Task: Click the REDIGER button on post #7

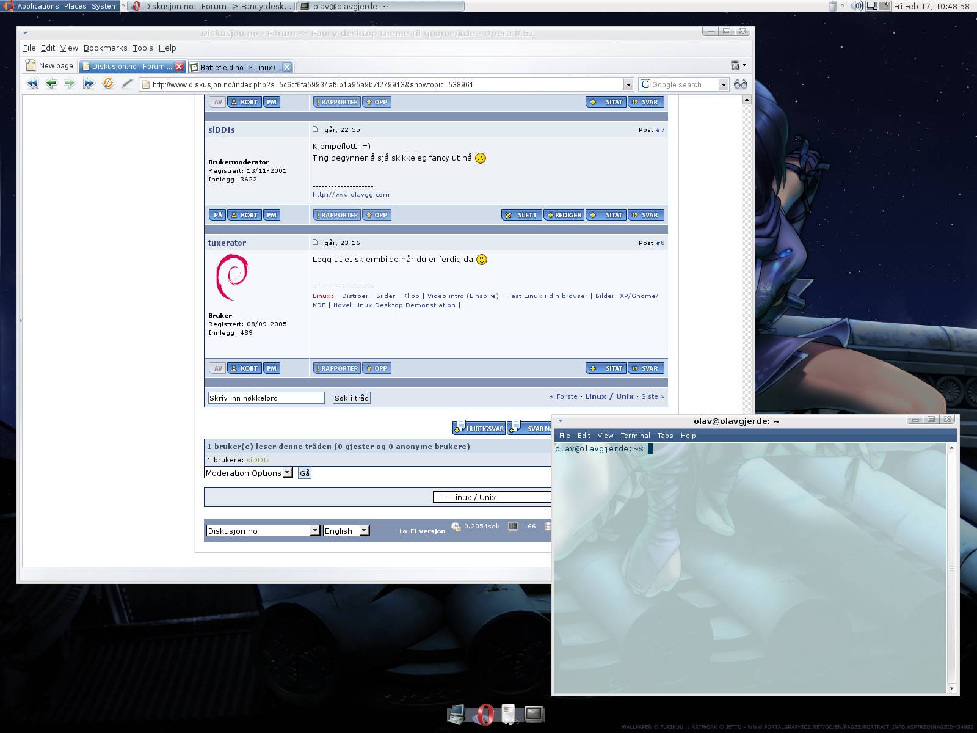Action: pos(564,215)
